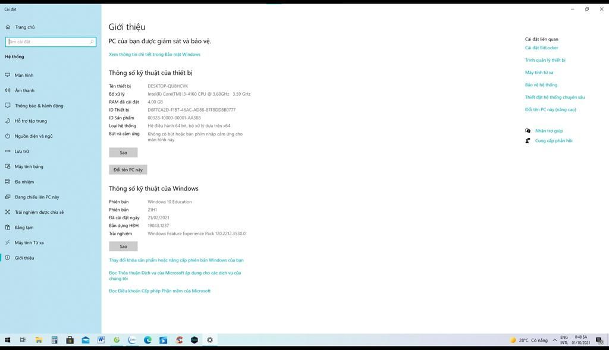Click Windows 10 Education edition text
The width and height of the screenshot is (609, 350).
coord(169,202)
